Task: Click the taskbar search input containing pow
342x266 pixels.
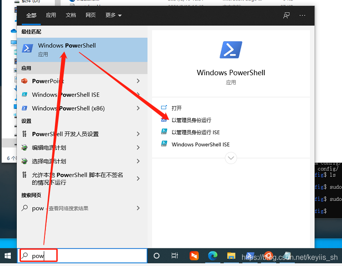Action: [82, 256]
